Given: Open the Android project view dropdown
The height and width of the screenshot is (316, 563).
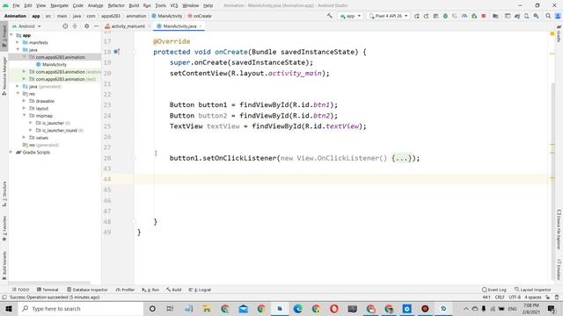Looking at the screenshot, I should pyautogui.click(x=26, y=26).
